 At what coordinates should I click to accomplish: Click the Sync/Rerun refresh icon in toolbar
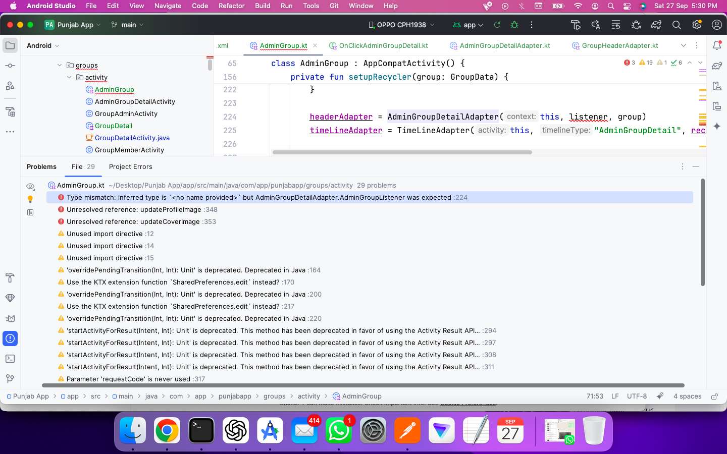(x=497, y=25)
